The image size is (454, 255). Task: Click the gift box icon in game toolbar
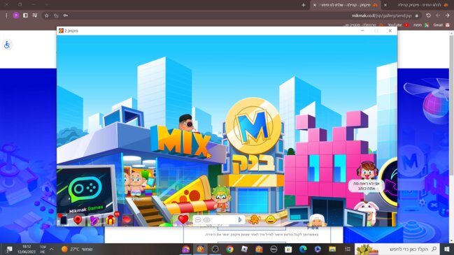pyautogui.click(x=111, y=220)
